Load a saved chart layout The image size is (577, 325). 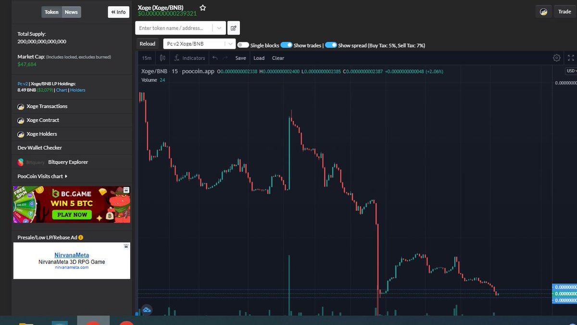[259, 58]
